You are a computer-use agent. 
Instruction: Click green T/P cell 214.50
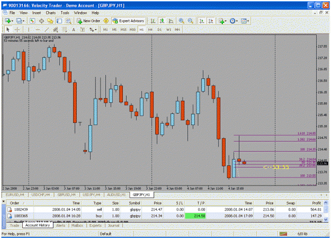[195, 216]
